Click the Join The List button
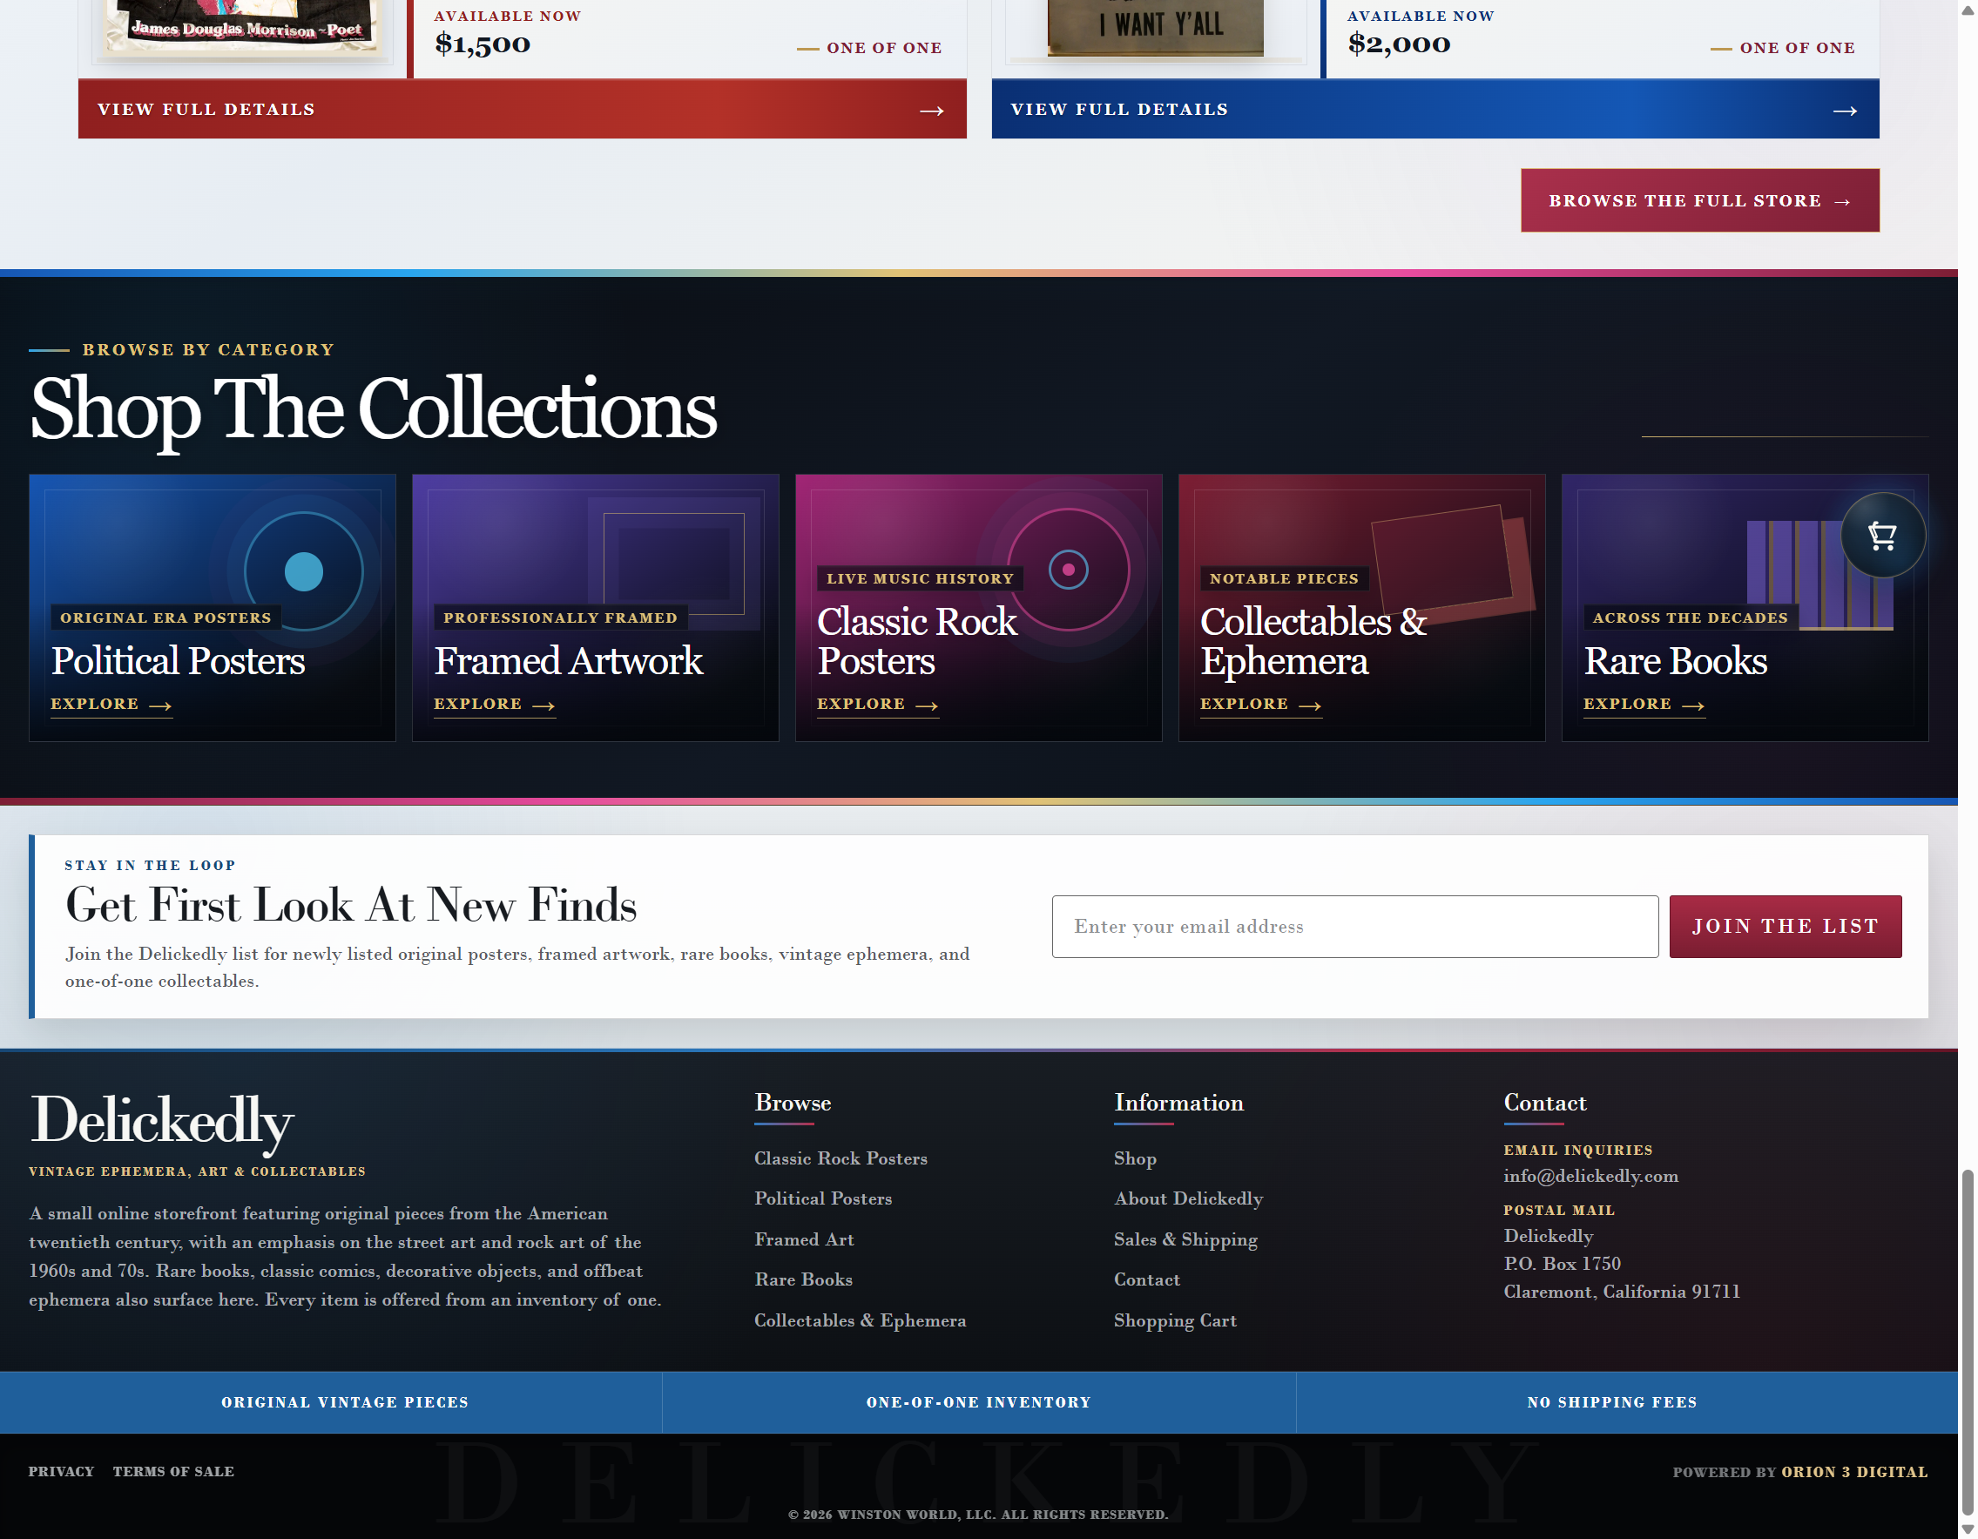The height and width of the screenshot is (1539, 1978). (x=1784, y=926)
